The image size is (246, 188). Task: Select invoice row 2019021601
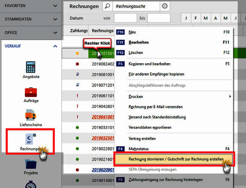(88, 159)
